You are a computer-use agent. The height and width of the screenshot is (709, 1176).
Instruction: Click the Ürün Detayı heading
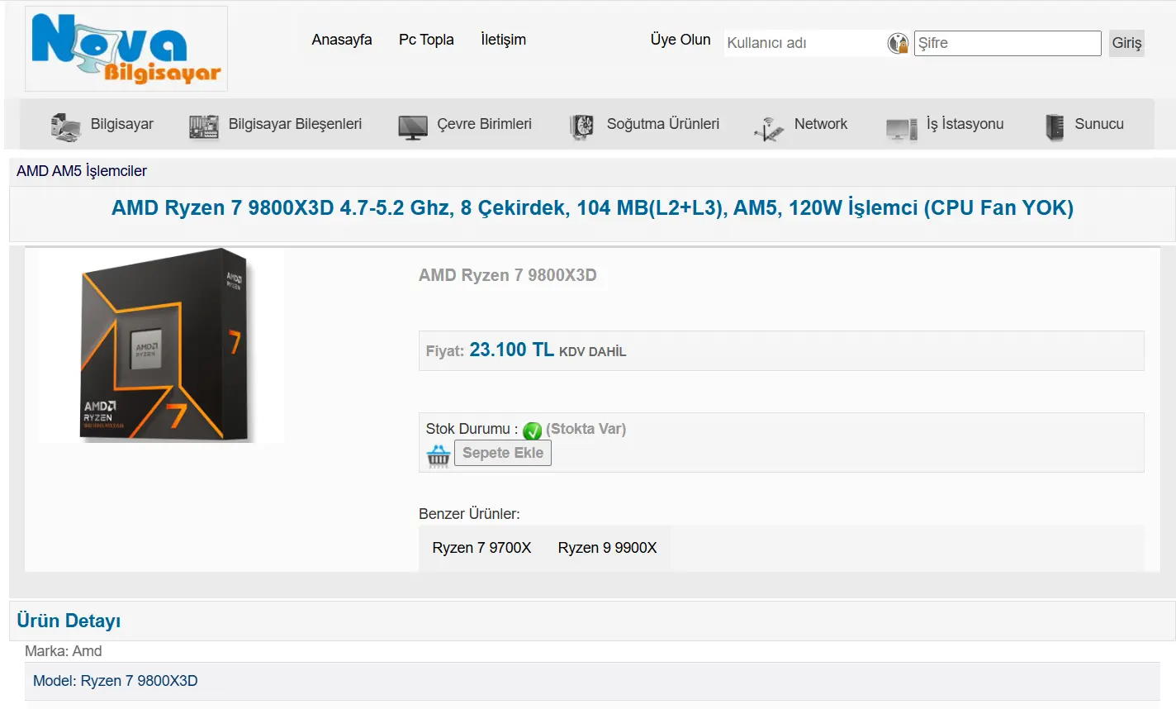69,621
